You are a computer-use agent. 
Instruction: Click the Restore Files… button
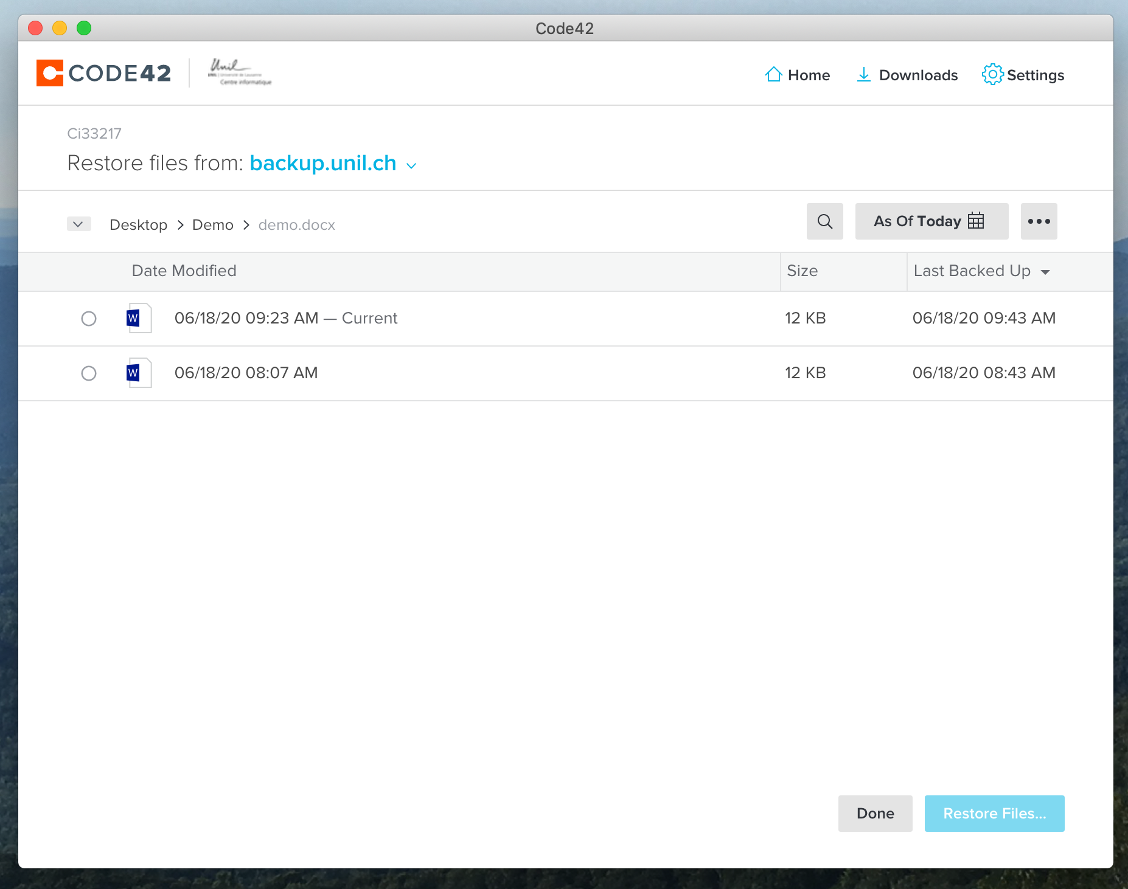point(994,814)
